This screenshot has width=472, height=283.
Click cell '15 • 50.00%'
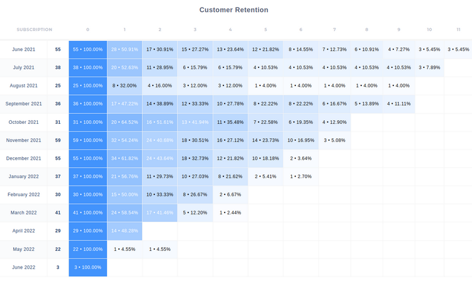pos(125,194)
